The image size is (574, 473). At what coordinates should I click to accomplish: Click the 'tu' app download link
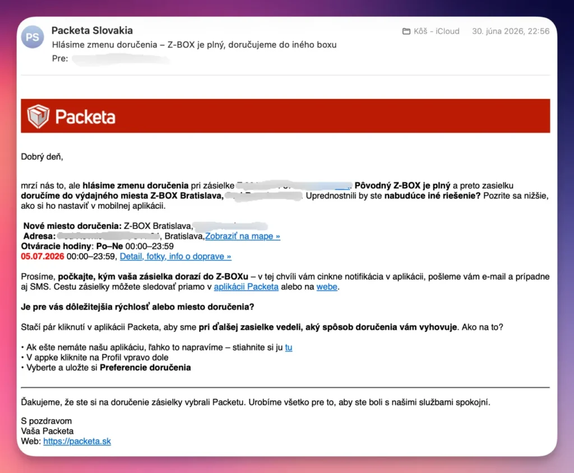click(x=289, y=348)
